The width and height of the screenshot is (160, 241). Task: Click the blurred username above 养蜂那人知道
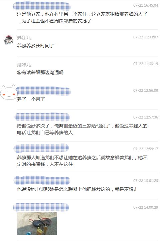click(41, 148)
